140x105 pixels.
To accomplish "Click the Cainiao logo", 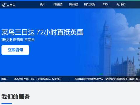I will (8, 5).
